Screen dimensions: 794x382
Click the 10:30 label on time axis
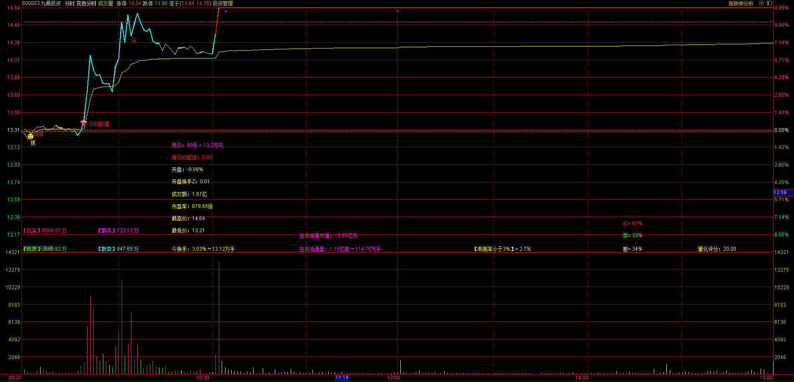(x=202, y=378)
